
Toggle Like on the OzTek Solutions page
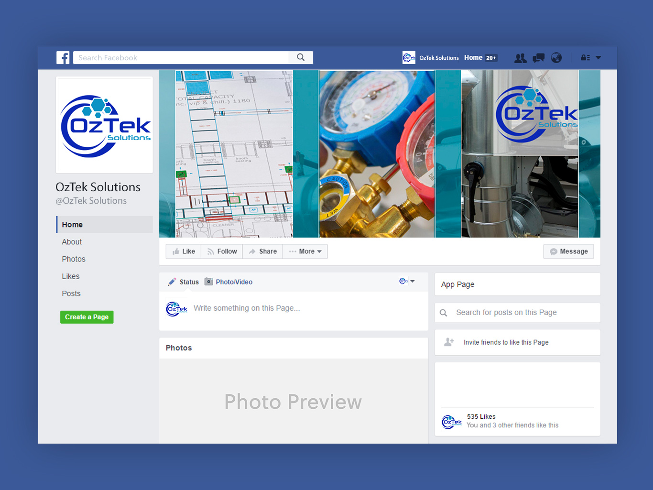pos(183,251)
